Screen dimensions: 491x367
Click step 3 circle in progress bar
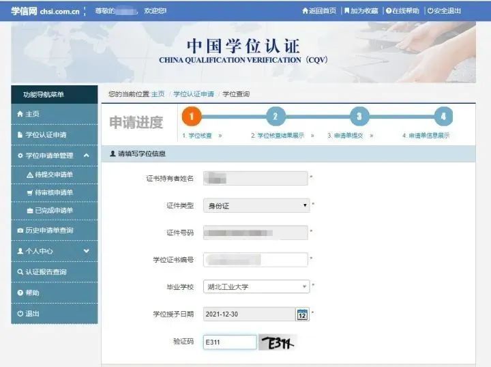coord(359,117)
